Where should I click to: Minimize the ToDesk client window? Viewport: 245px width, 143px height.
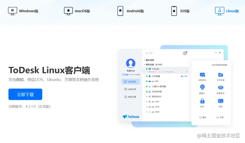pos(216,53)
